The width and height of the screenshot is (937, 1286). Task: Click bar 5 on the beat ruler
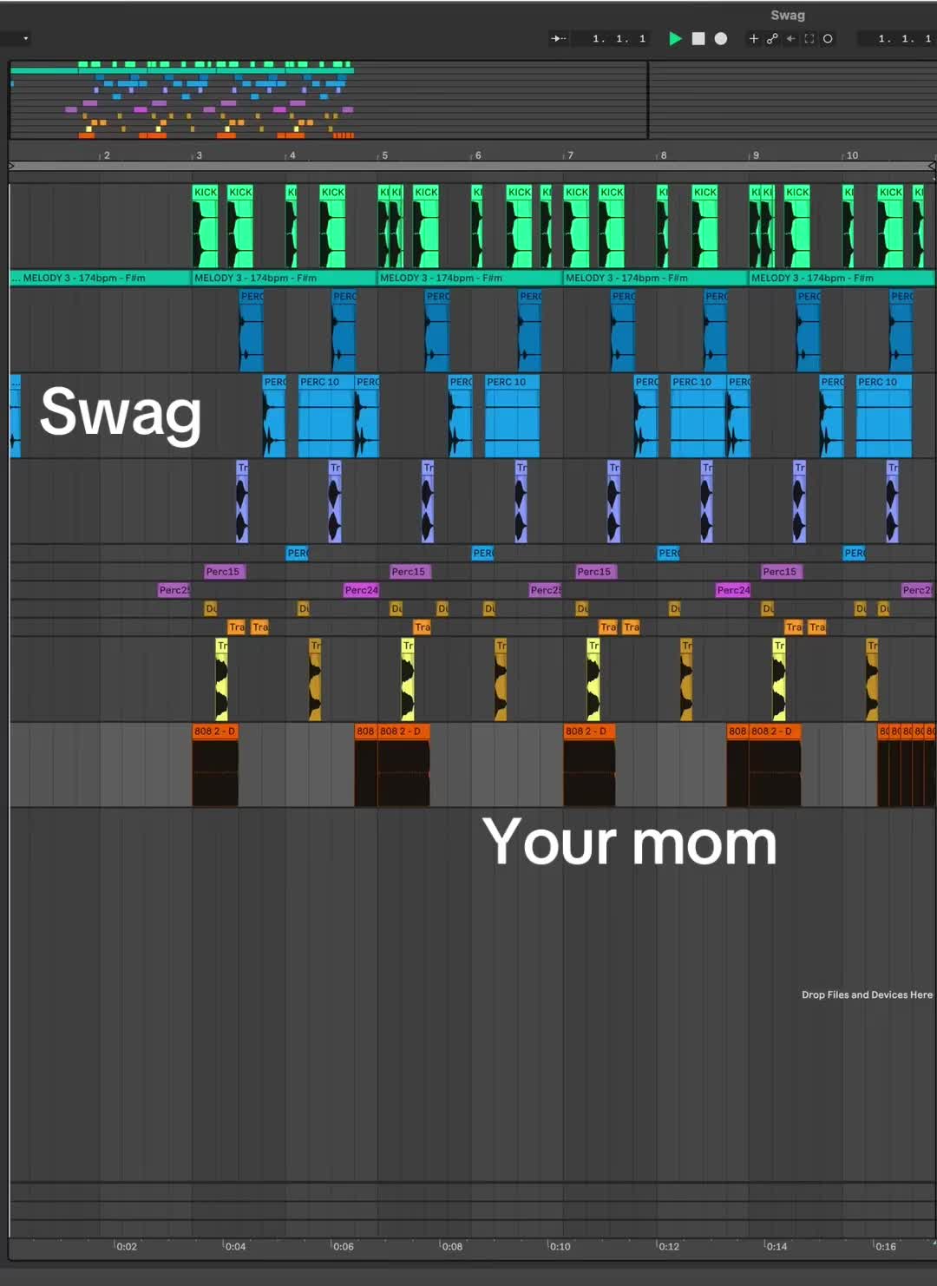pos(384,155)
